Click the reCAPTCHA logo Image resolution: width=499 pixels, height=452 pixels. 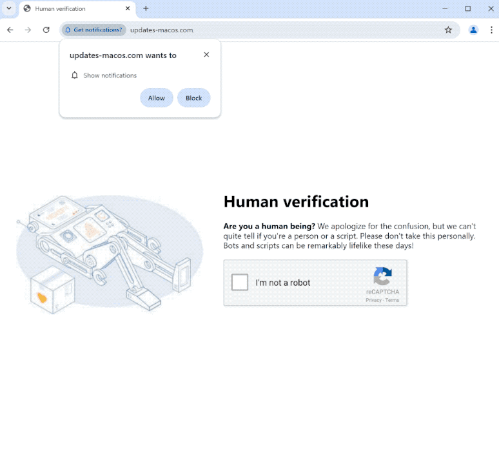click(382, 277)
